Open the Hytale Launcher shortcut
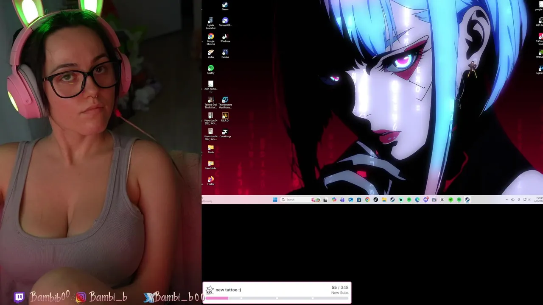 click(x=210, y=23)
